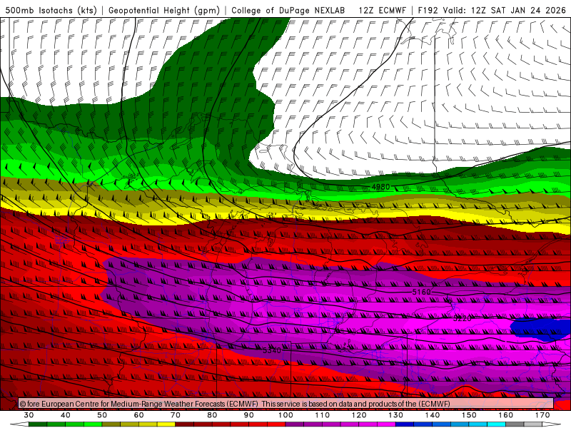Click the '500mb Isotachs (kts)' title text
This screenshot has width=571, height=428.
(50, 10)
